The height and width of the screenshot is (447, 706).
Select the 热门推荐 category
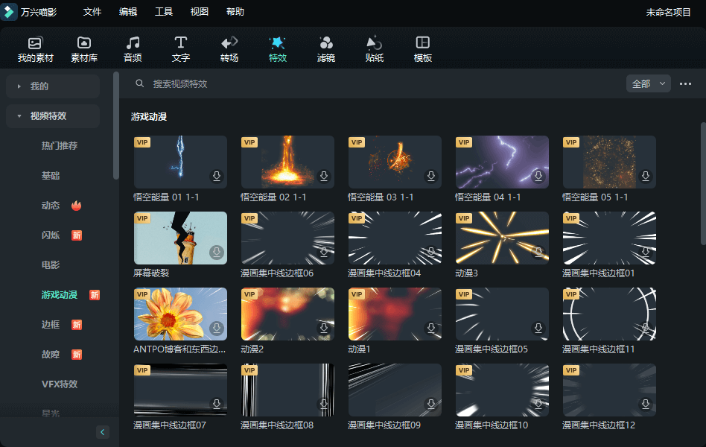coord(60,146)
